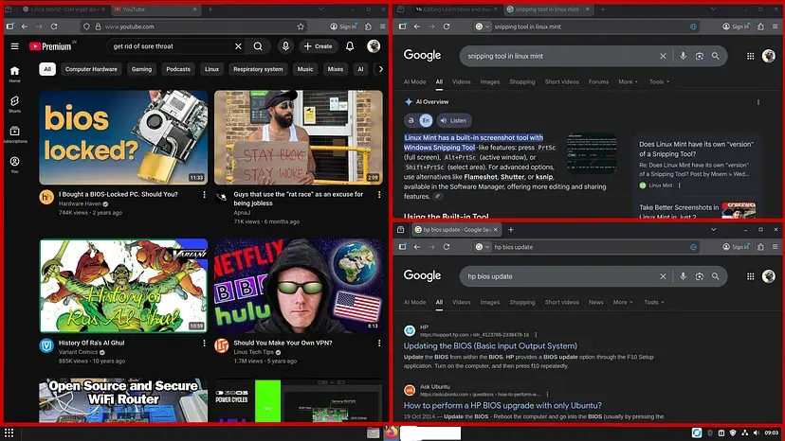
Task: Open YouTube notifications bell
Action: 350,46
